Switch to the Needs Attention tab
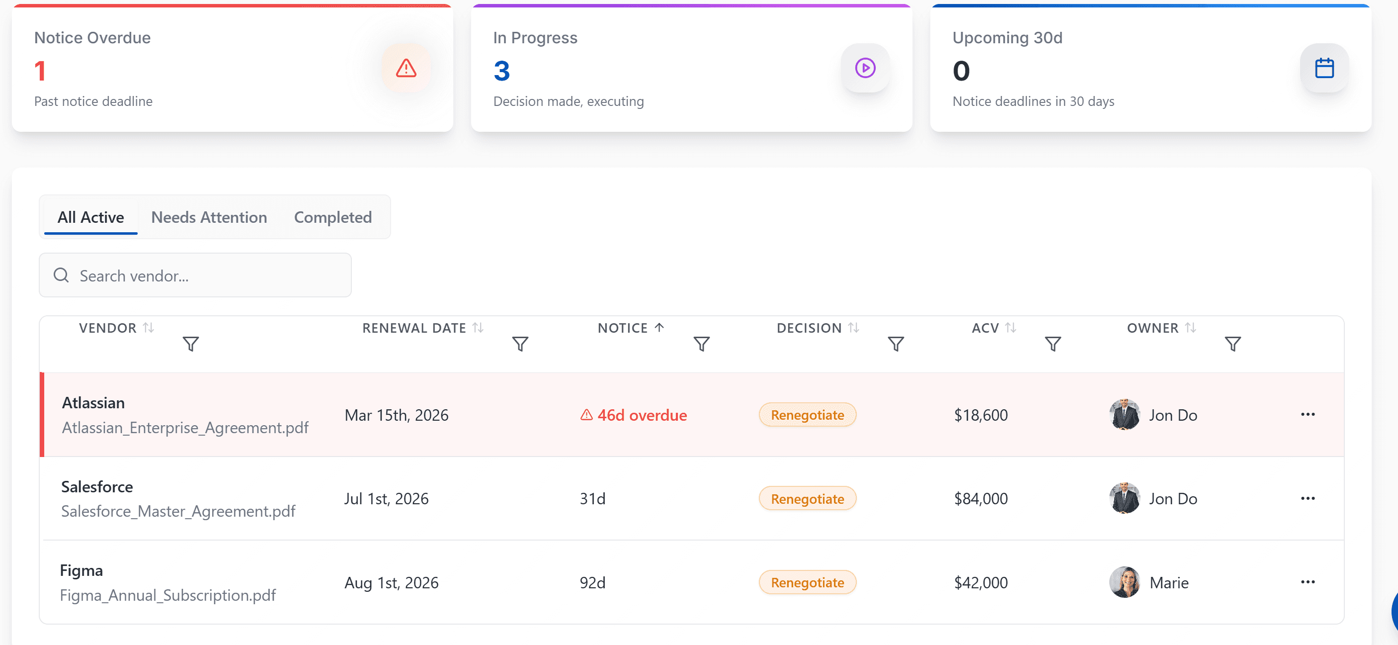This screenshot has width=1398, height=645. (x=209, y=217)
